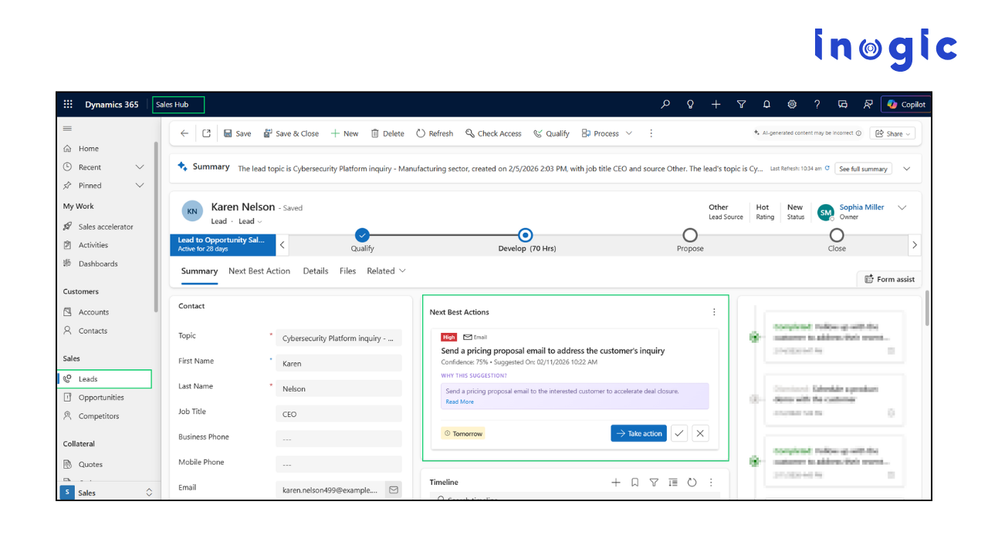Open the notifications bell
Screen dimensions: 988x555
click(766, 104)
